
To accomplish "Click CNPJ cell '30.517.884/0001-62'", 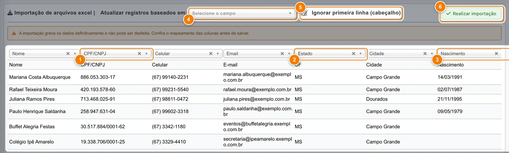I will [x=103, y=127].
